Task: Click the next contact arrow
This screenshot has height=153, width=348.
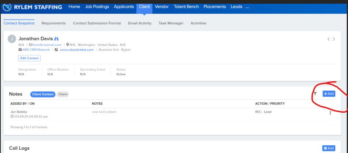Action: 334,39
